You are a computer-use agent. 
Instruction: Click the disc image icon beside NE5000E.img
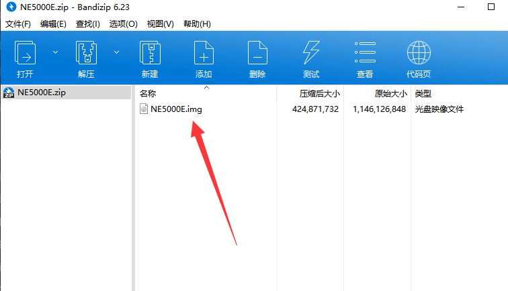pyautogui.click(x=144, y=109)
